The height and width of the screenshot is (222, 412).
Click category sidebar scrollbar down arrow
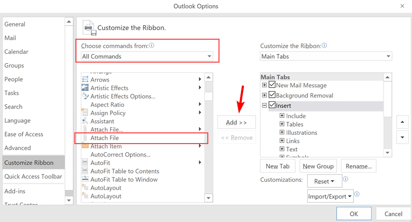pyautogui.click(x=69, y=200)
